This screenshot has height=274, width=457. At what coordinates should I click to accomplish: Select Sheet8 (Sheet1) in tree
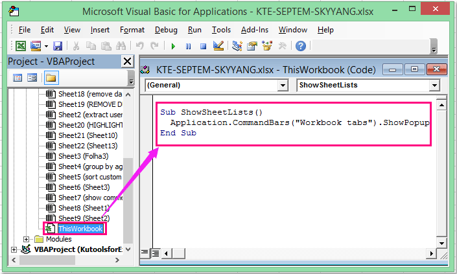click(84, 208)
